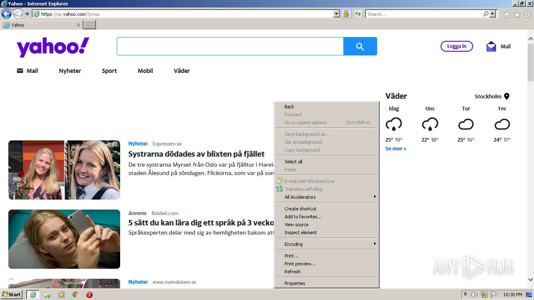Open the search provider dropdown arrow
The height and width of the screenshot is (300, 534).
pyautogui.click(x=493, y=14)
